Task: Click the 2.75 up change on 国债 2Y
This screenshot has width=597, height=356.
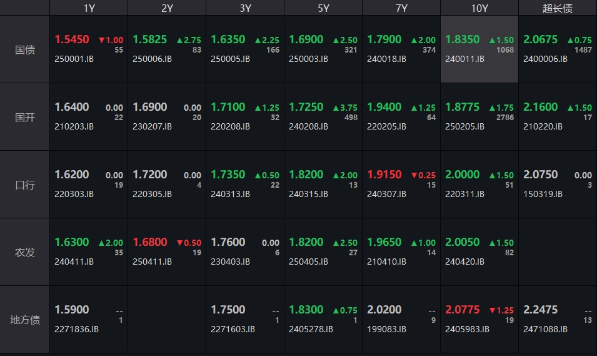Action: [x=188, y=40]
